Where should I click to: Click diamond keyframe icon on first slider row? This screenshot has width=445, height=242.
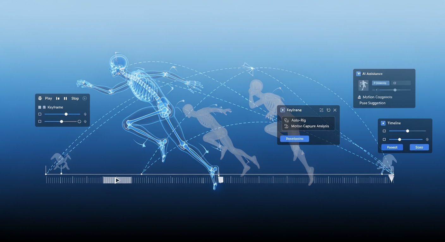pyautogui.click(x=85, y=114)
